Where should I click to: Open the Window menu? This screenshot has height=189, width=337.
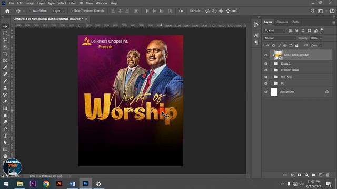[102, 3]
